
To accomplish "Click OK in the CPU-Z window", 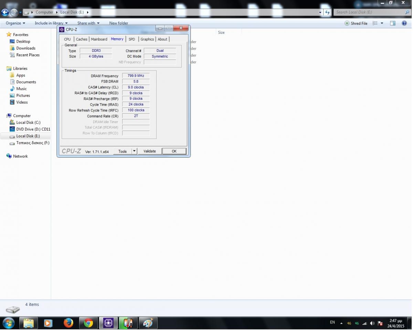I will point(174,151).
